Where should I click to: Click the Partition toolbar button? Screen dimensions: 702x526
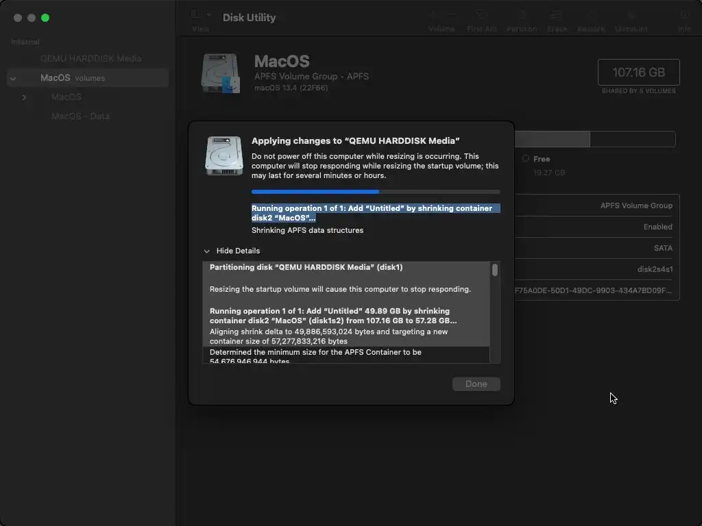coord(522,21)
